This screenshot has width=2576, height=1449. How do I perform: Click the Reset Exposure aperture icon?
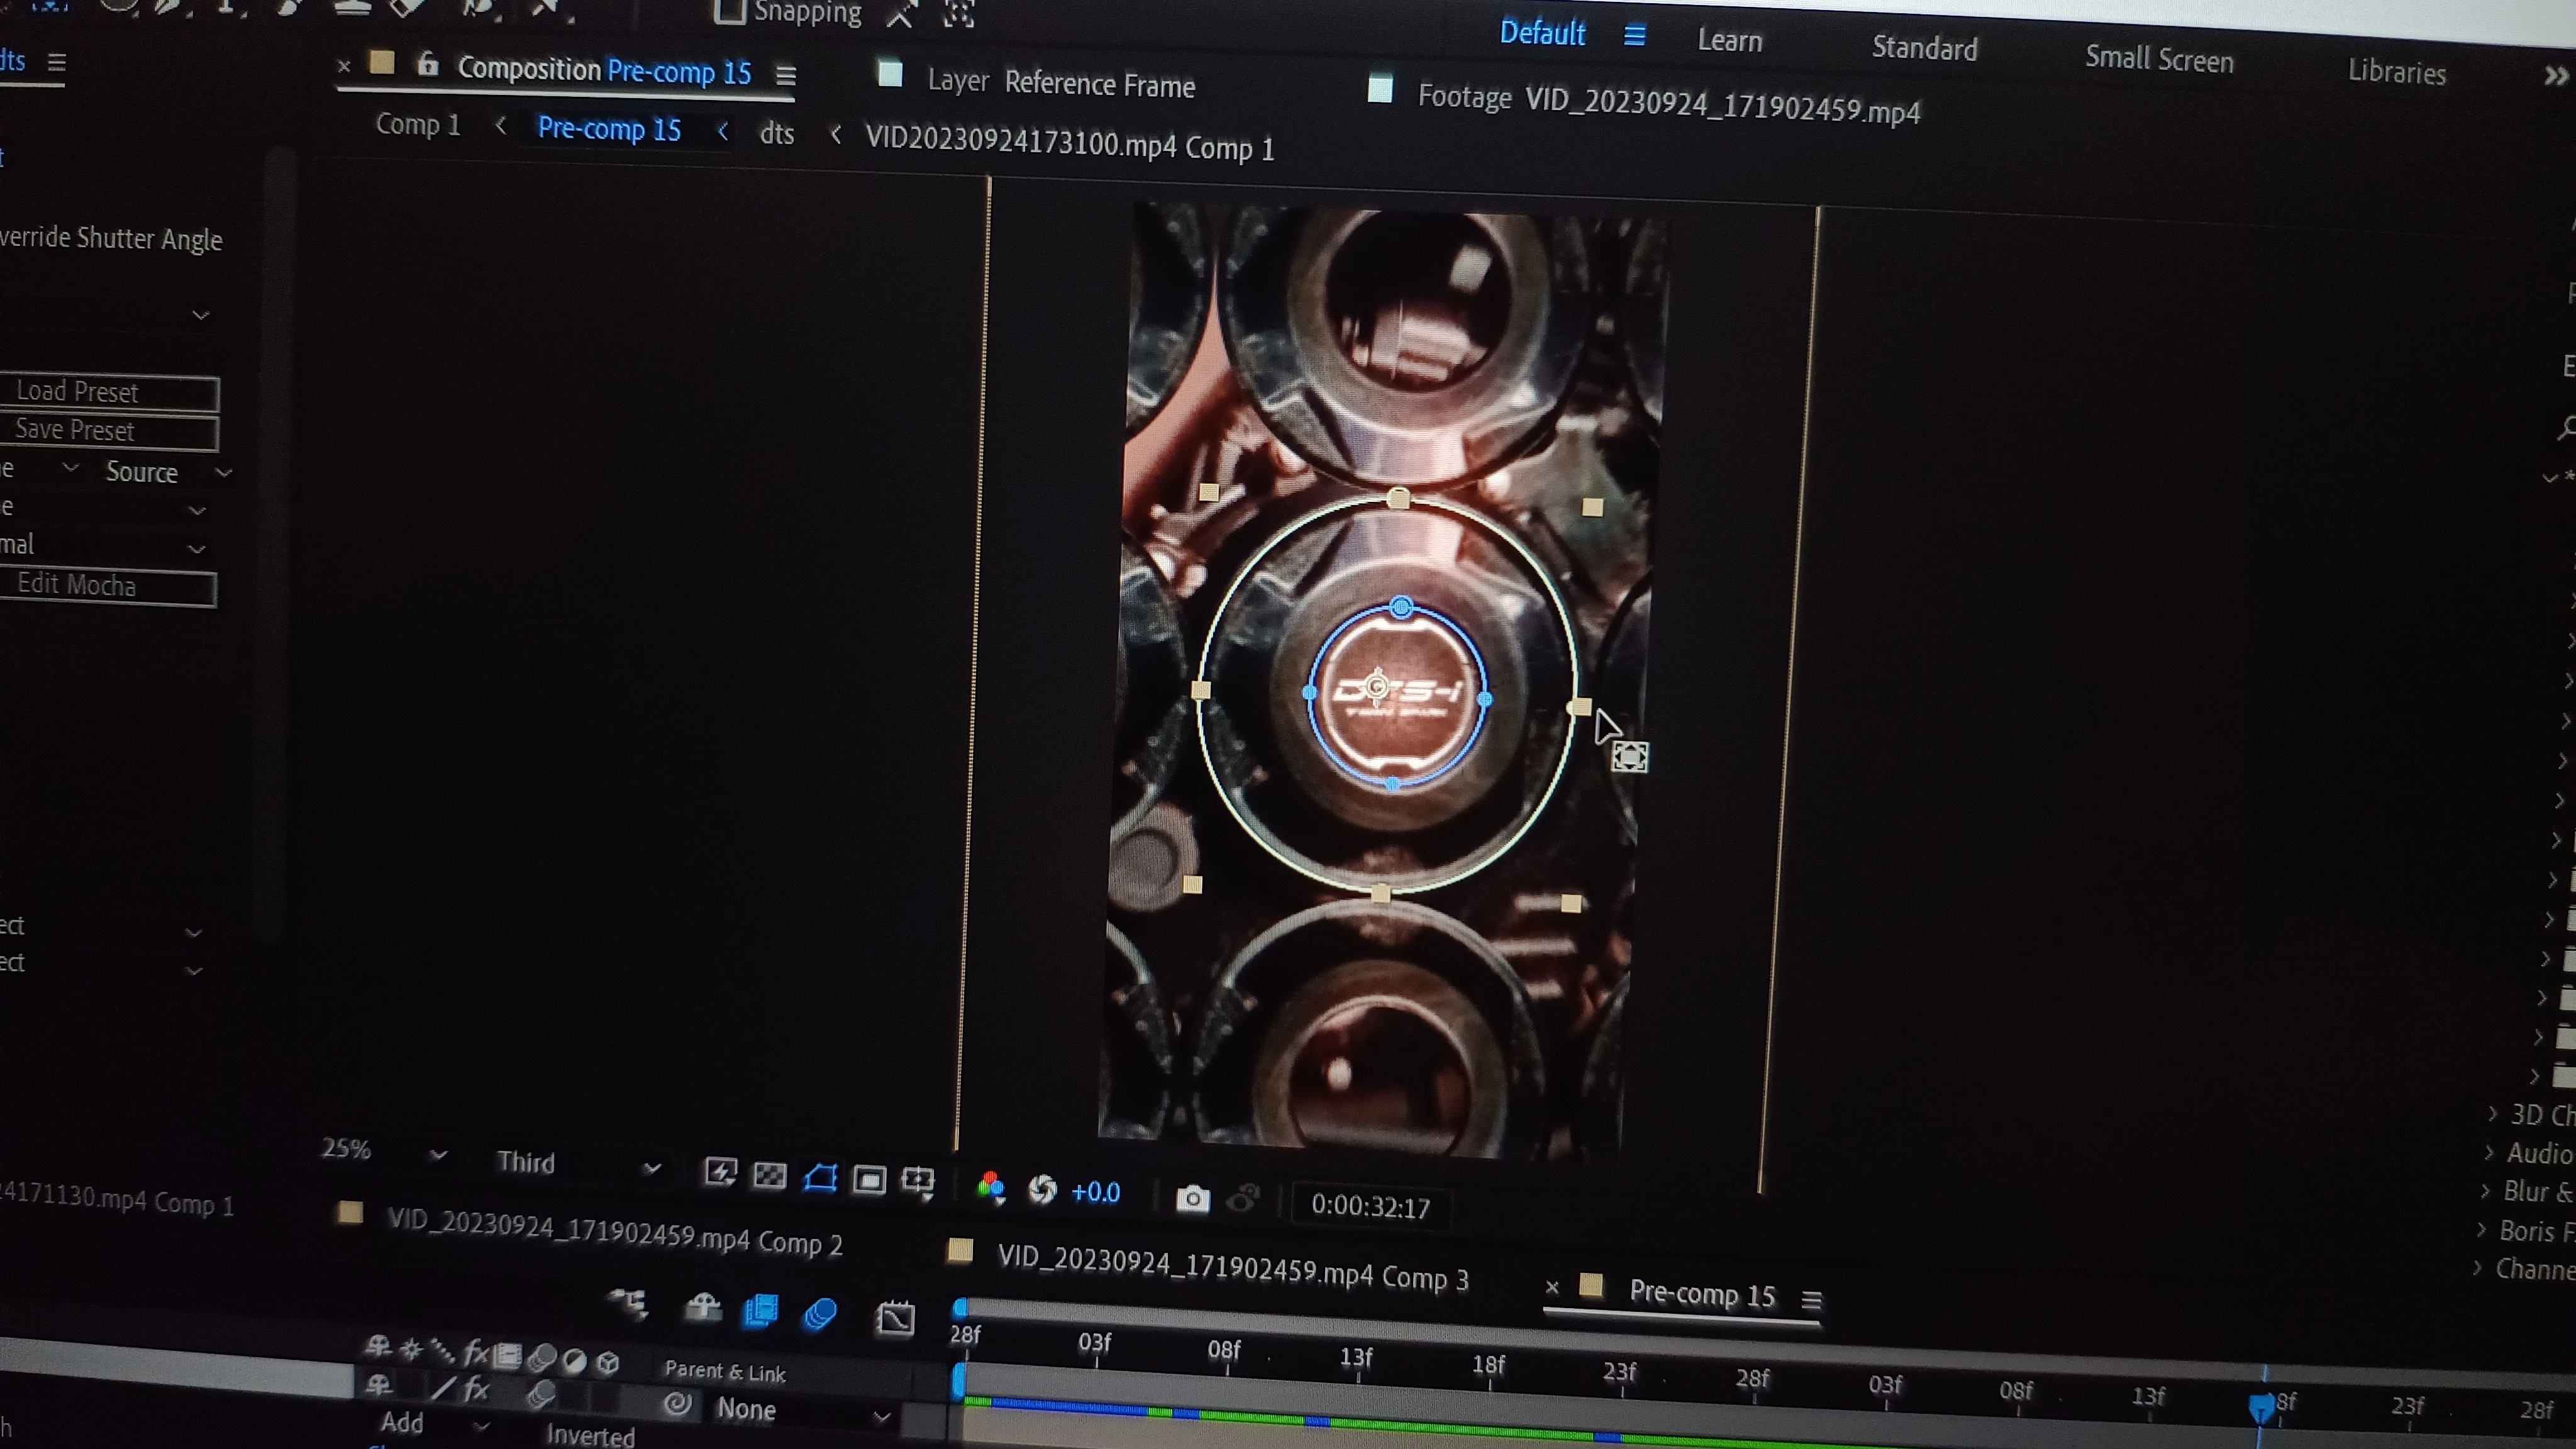point(1042,1189)
